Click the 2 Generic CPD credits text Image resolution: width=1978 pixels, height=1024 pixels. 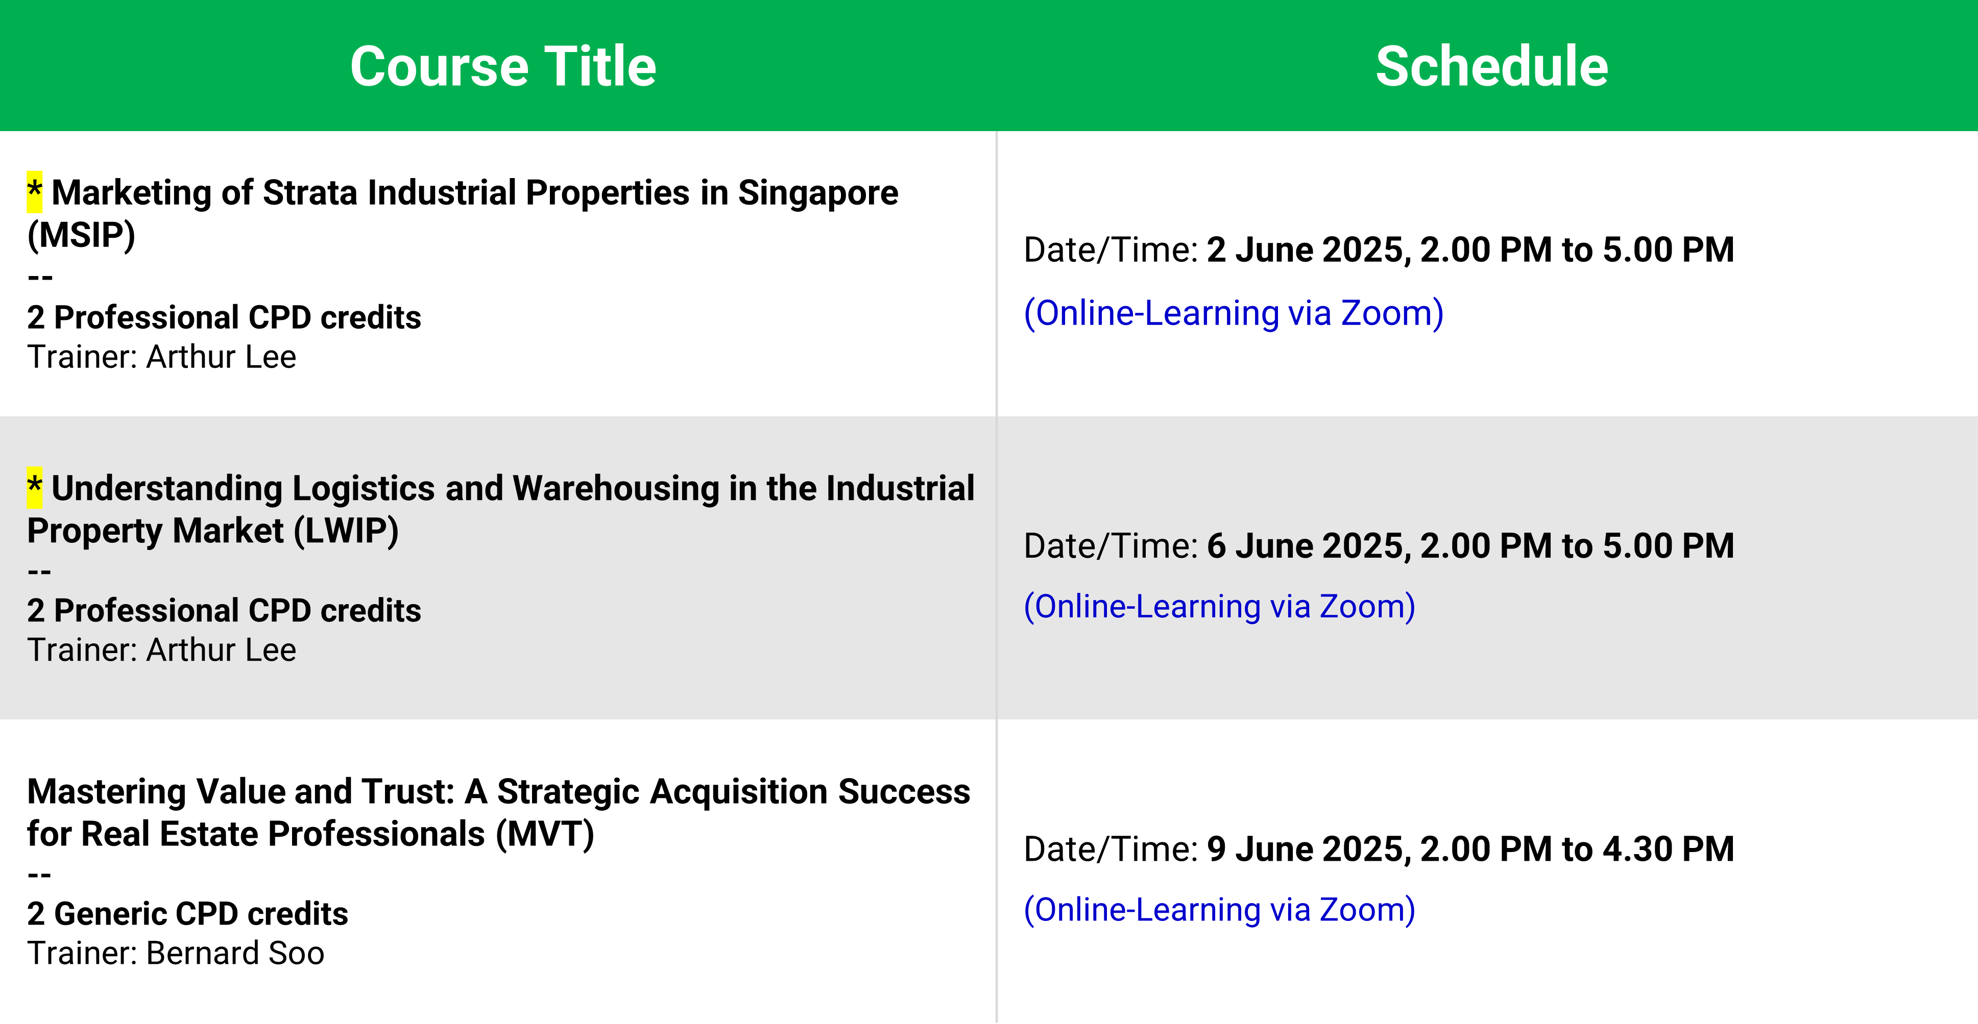187,914
